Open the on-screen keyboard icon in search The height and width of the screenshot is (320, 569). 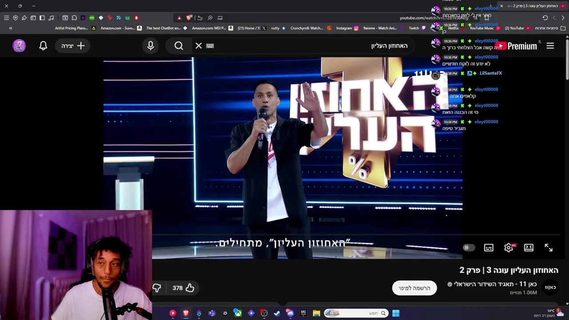click(x=210, y=46)
